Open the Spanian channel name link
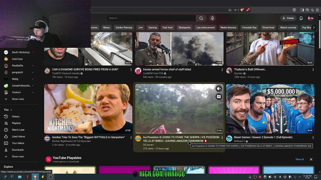321x180 pixels. coord(238,73)
